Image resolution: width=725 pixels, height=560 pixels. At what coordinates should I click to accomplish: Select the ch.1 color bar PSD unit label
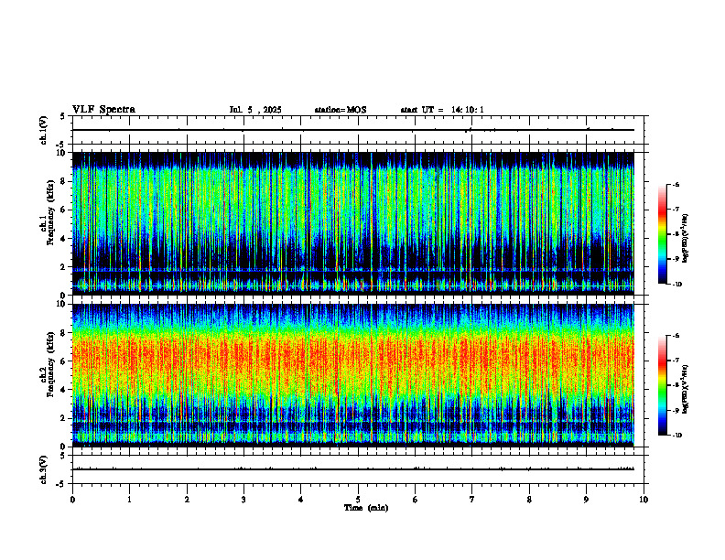[686, 239]
